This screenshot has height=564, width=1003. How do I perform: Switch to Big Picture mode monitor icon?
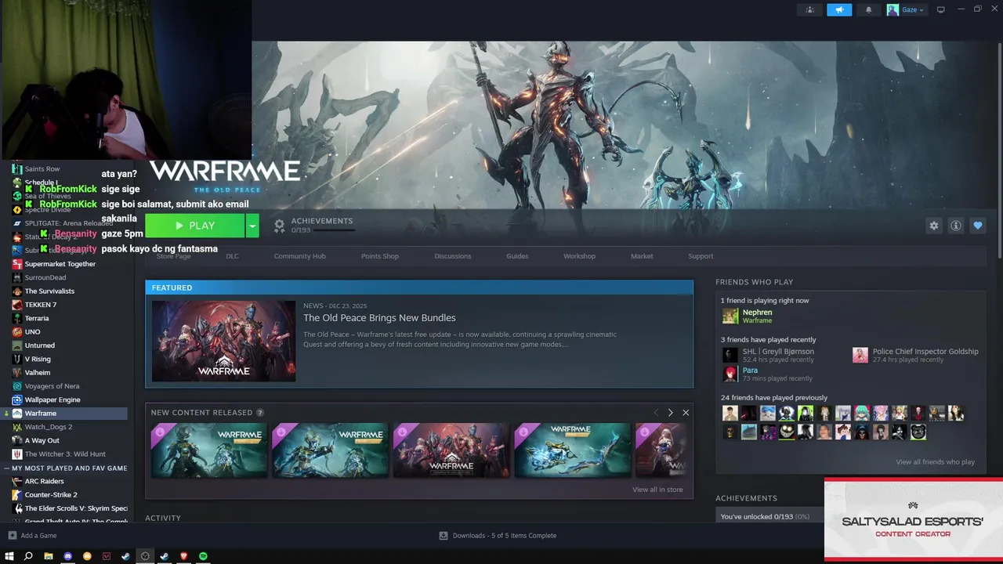(940, 9)
